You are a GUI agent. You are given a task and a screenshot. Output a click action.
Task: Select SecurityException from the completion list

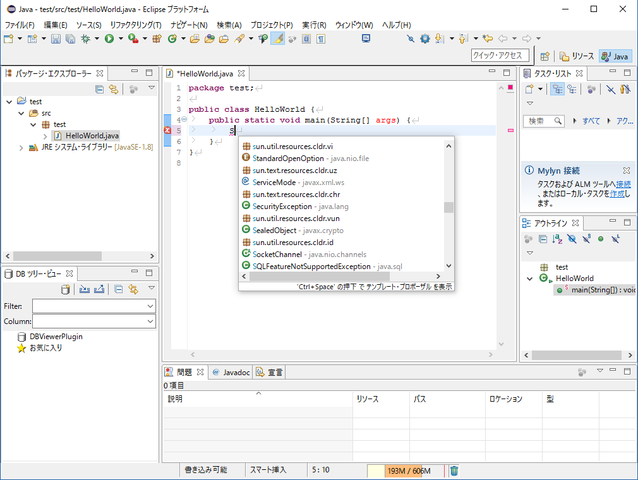pos(282,207)
